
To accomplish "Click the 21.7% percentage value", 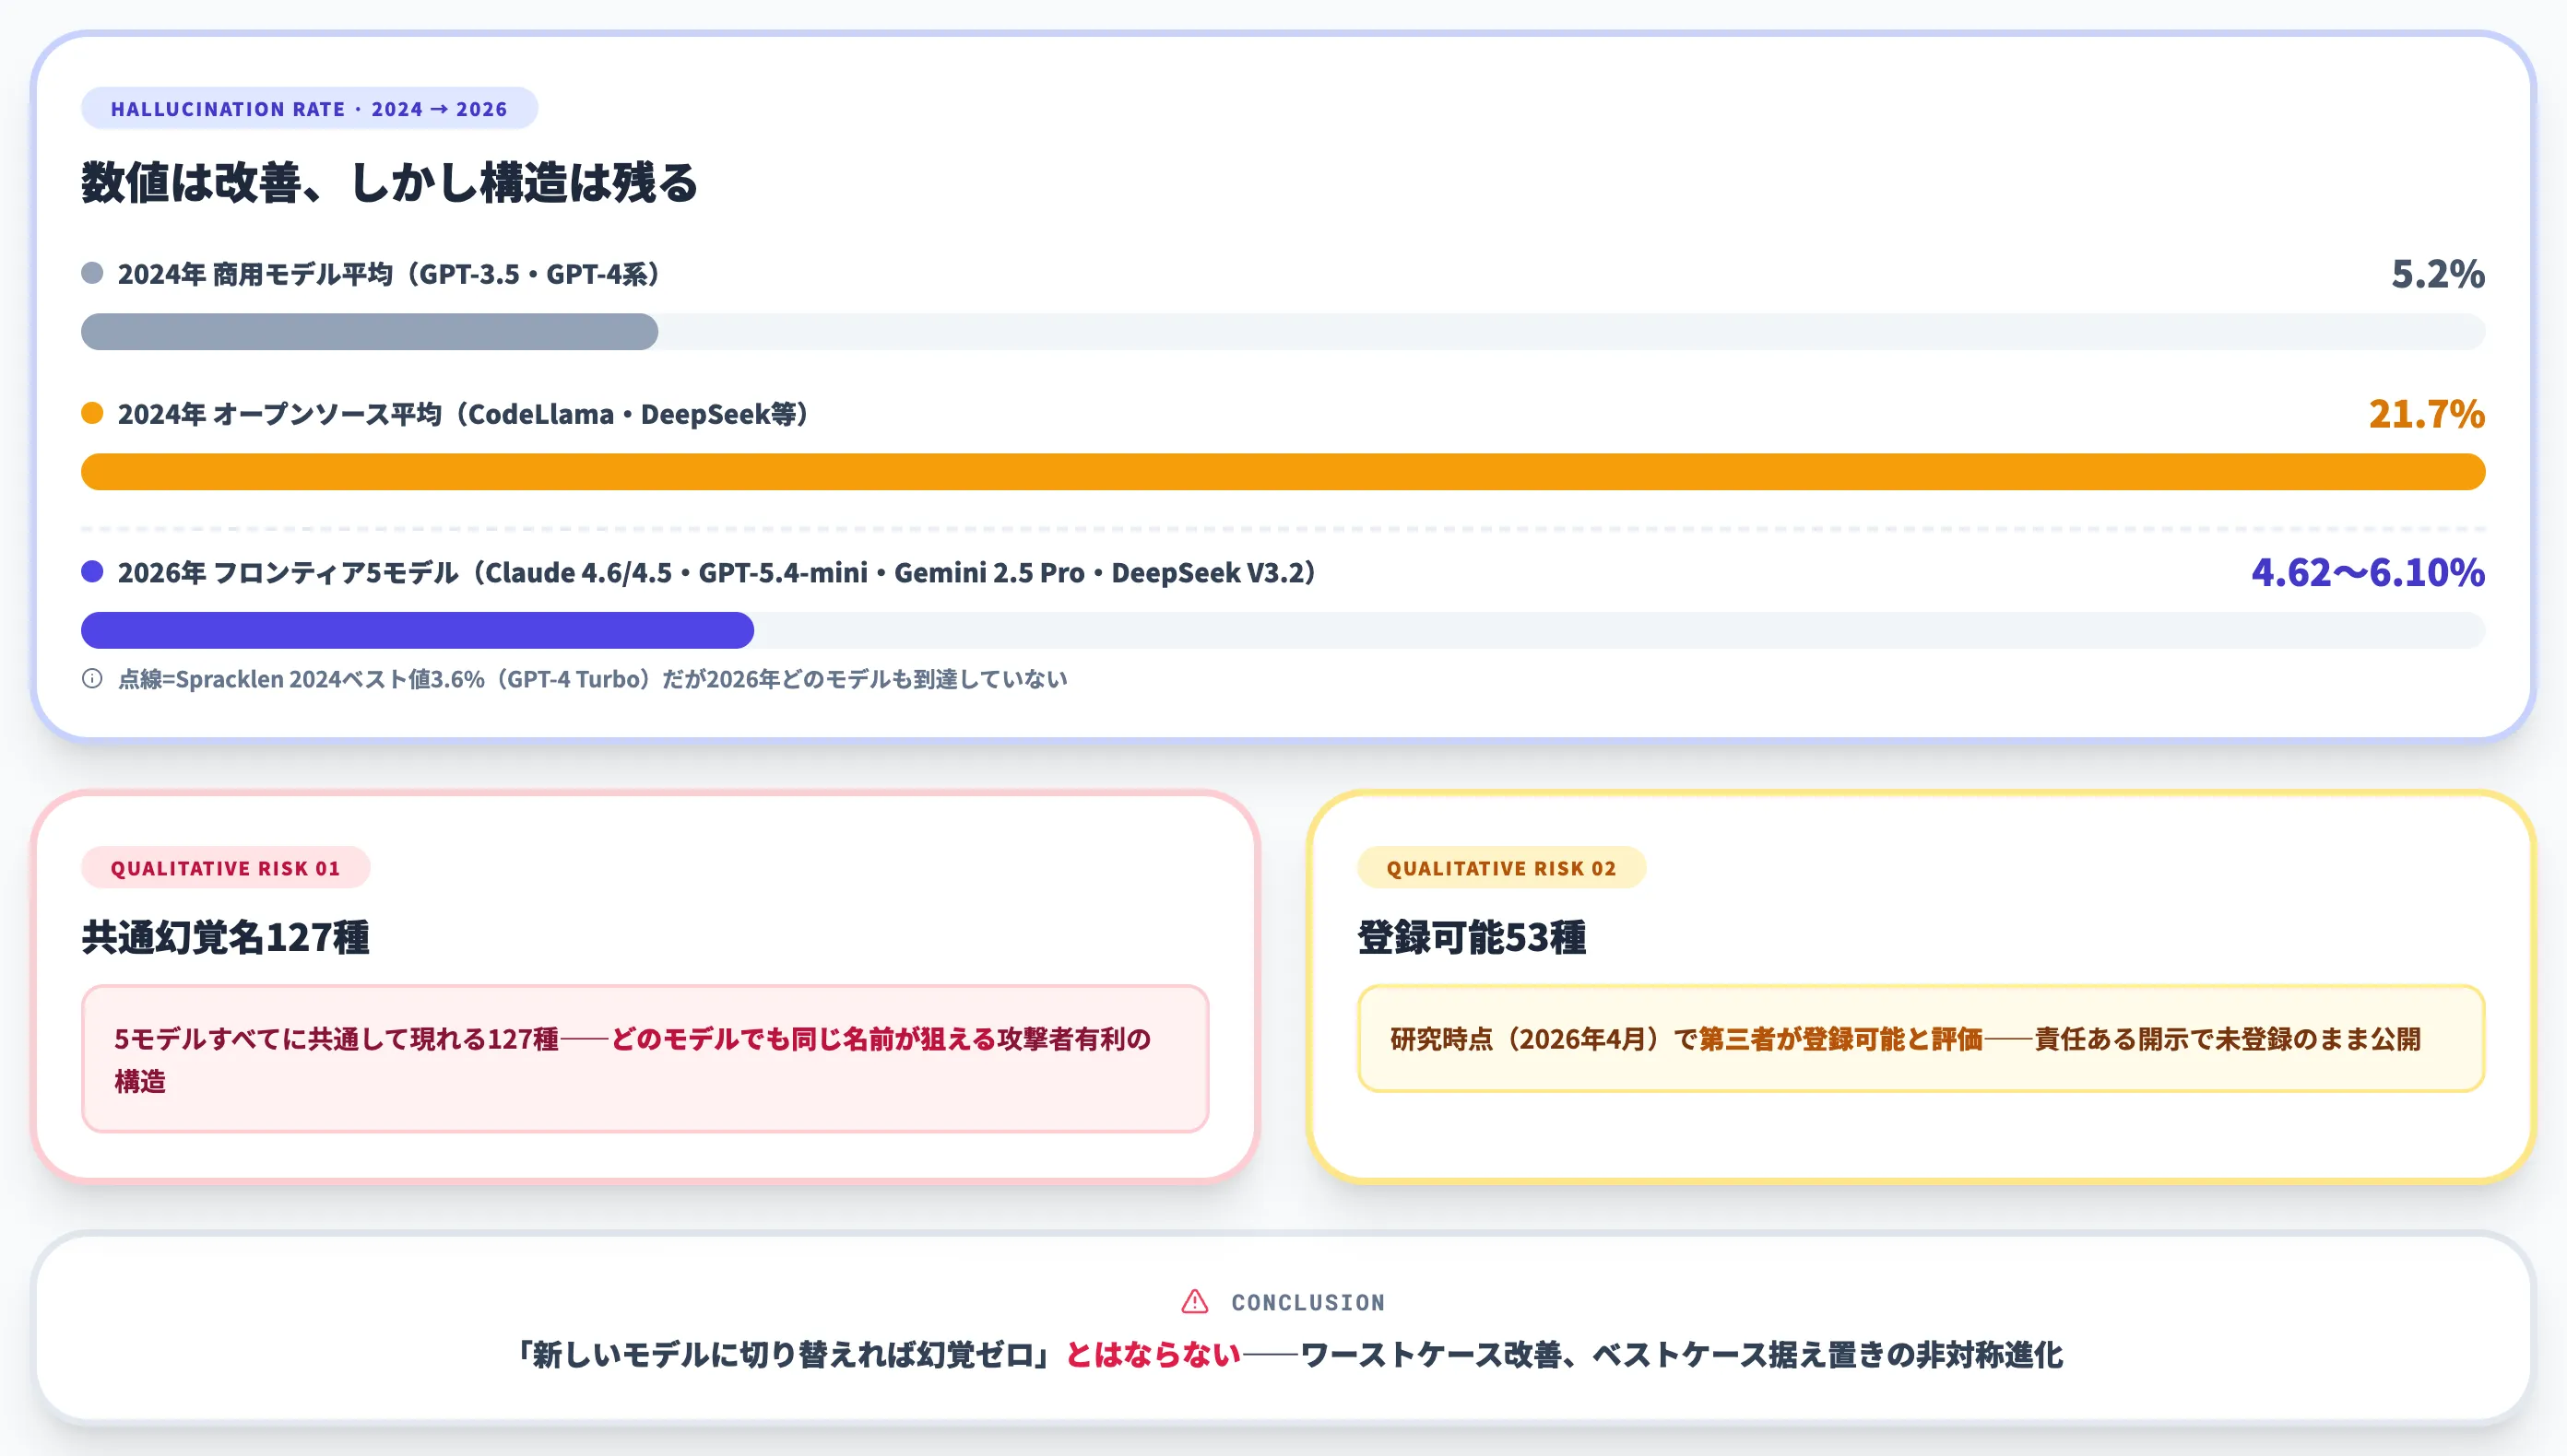I will click(x=2426, y=413).
